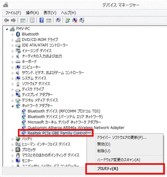Click the Scan for hardware changes toolbar icon
The height and width of the screenshot is (177, 167).
58,20
